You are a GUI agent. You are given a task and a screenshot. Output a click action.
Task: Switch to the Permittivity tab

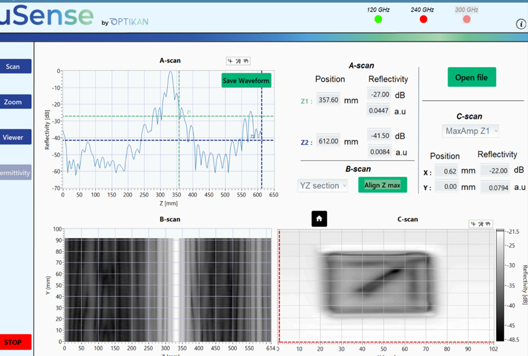pos(16,173)
